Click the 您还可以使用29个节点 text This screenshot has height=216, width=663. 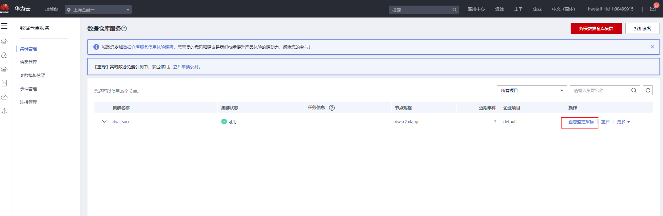click(117, 91)
